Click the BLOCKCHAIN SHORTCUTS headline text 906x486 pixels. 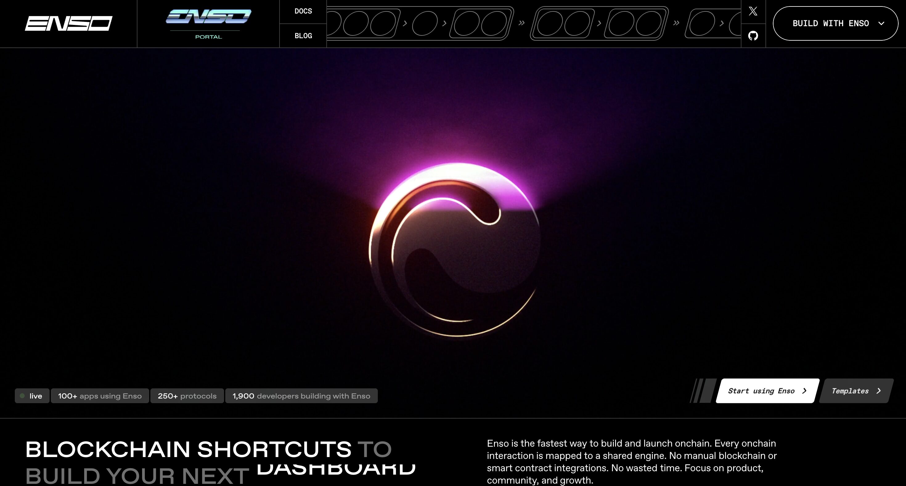point(188,449)
